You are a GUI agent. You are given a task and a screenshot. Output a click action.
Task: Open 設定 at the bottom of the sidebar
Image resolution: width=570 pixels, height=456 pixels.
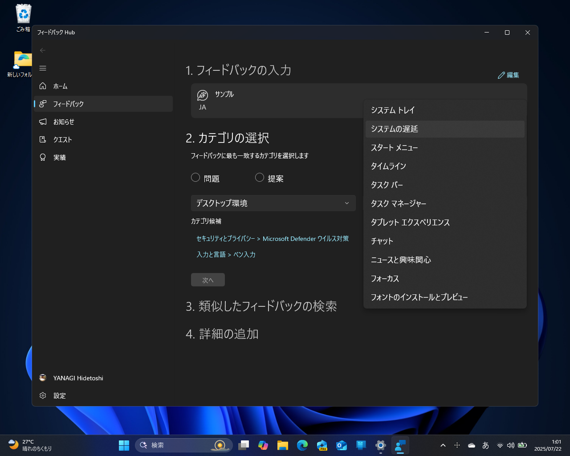coord(60,395)
